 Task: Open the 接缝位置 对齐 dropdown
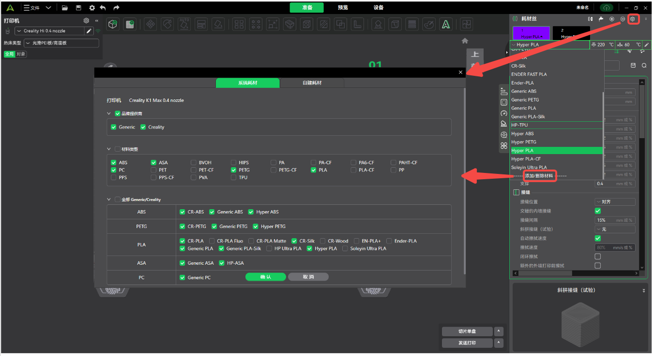pos(615,202)
